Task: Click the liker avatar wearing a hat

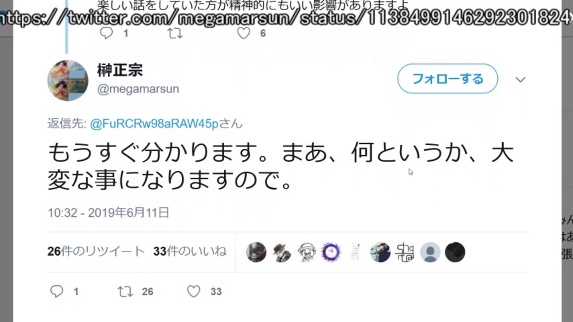Action: point(282,253)
